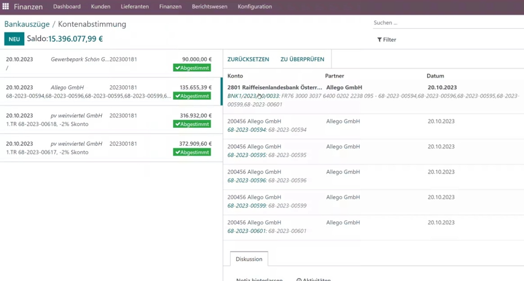This screenshot has width=524, height=281.
Task: Open the apps grid menu icon
Action: point(5,6)
